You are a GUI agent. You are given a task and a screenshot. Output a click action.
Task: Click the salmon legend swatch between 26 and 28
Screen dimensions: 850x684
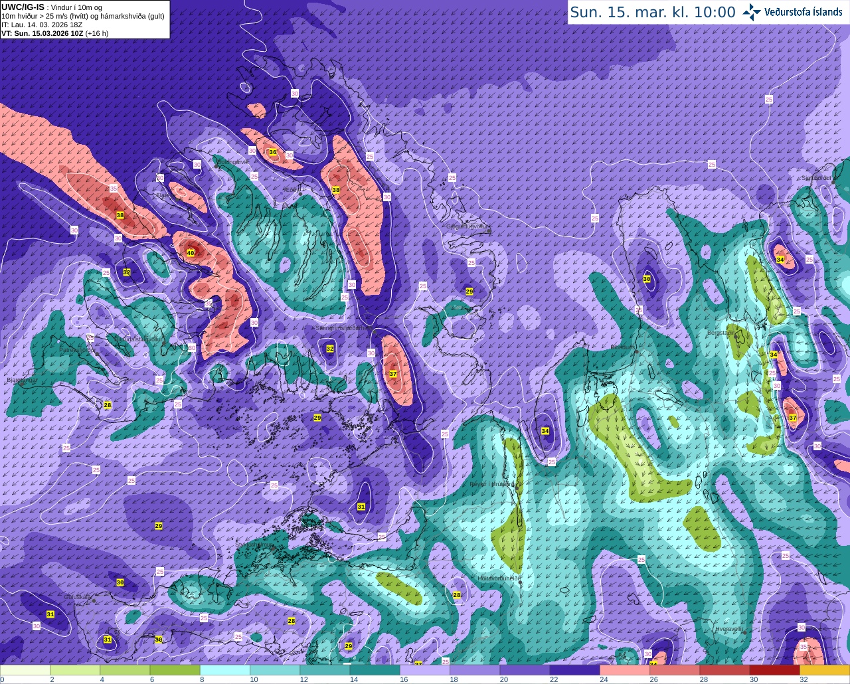pos(675,670)
